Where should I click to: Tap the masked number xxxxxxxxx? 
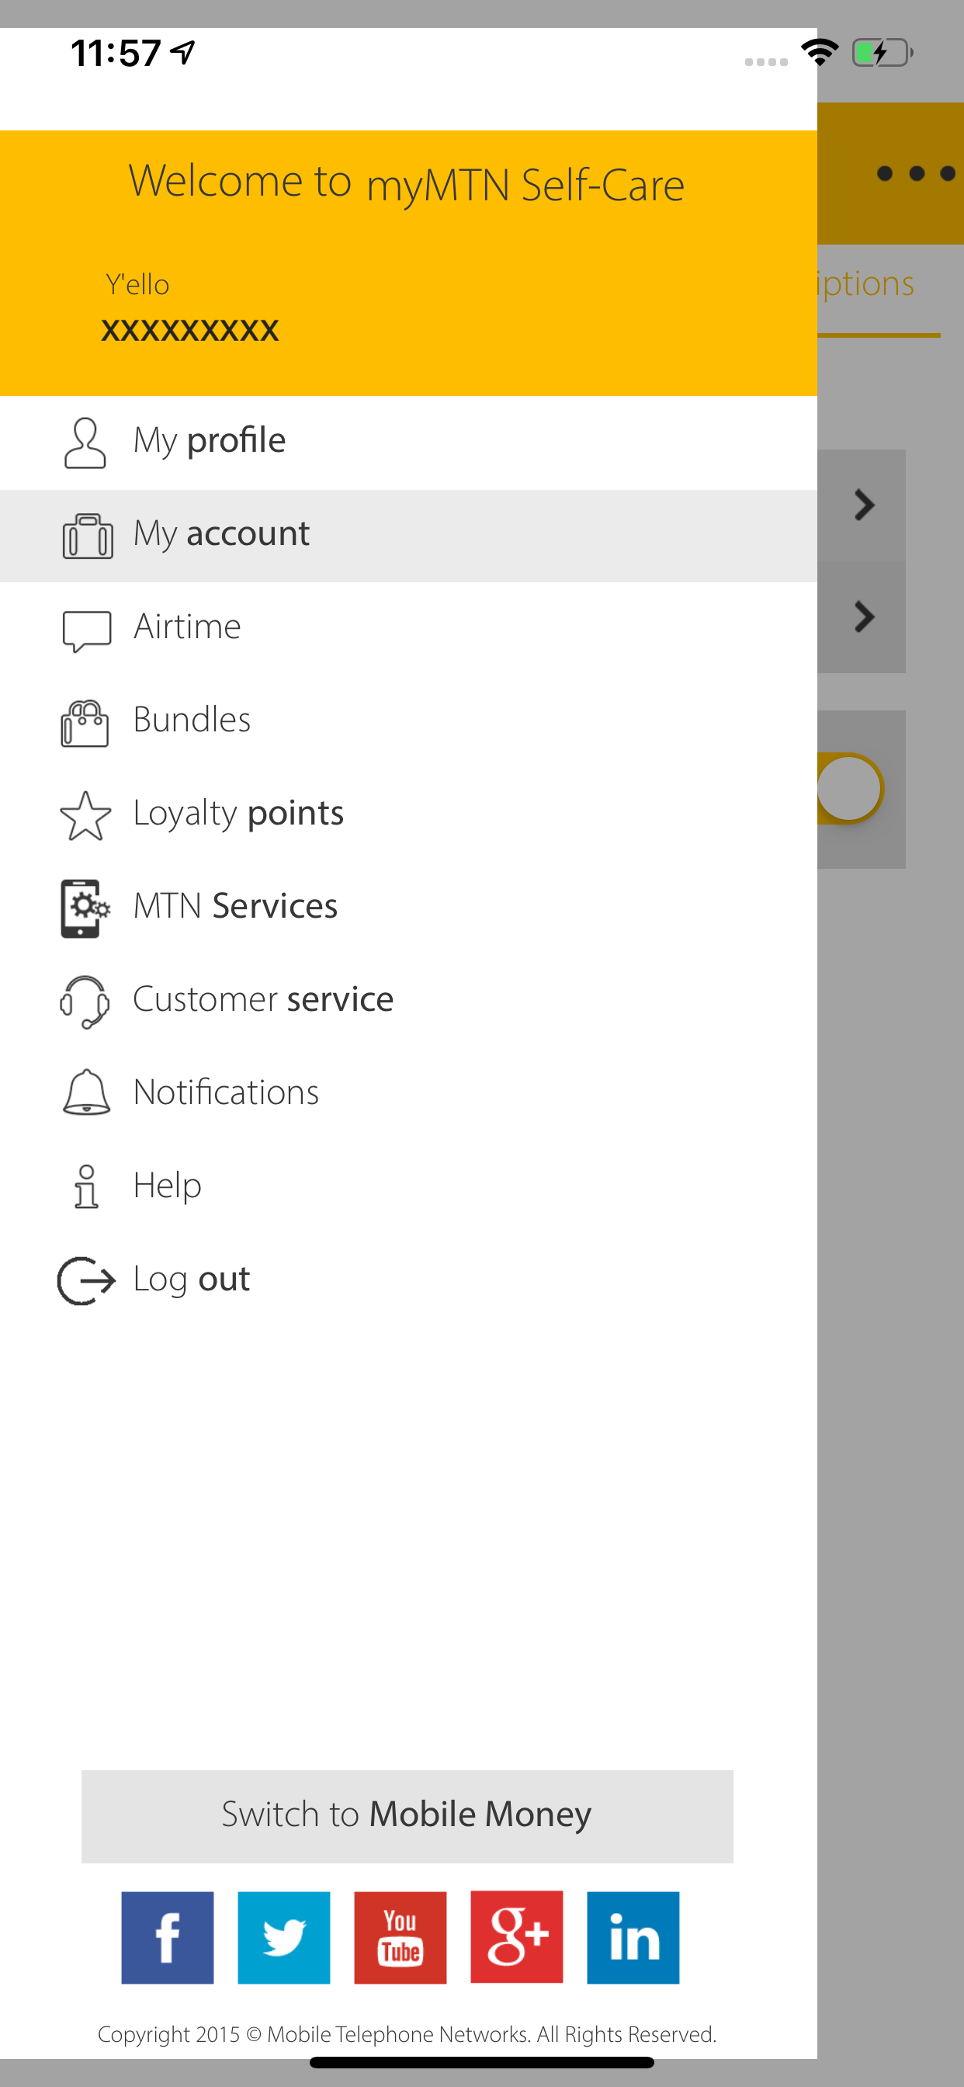(190, 330)
